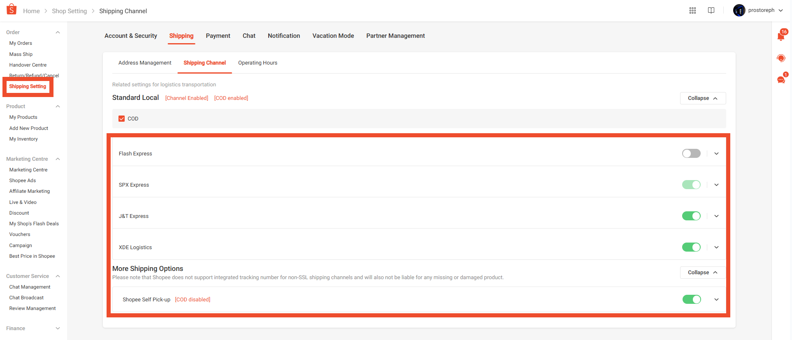792x340 pixels.
Task: Click the Home breadcrumb link
Action: [31, 11]
